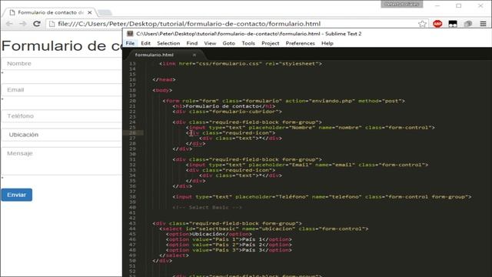Open the Ubicación dropdown in the form

click(61, 135)
